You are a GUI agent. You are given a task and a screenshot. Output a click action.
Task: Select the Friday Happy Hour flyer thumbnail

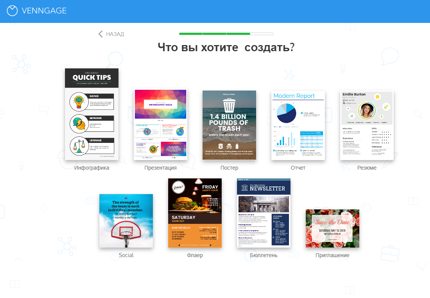(x=195, y=213)
